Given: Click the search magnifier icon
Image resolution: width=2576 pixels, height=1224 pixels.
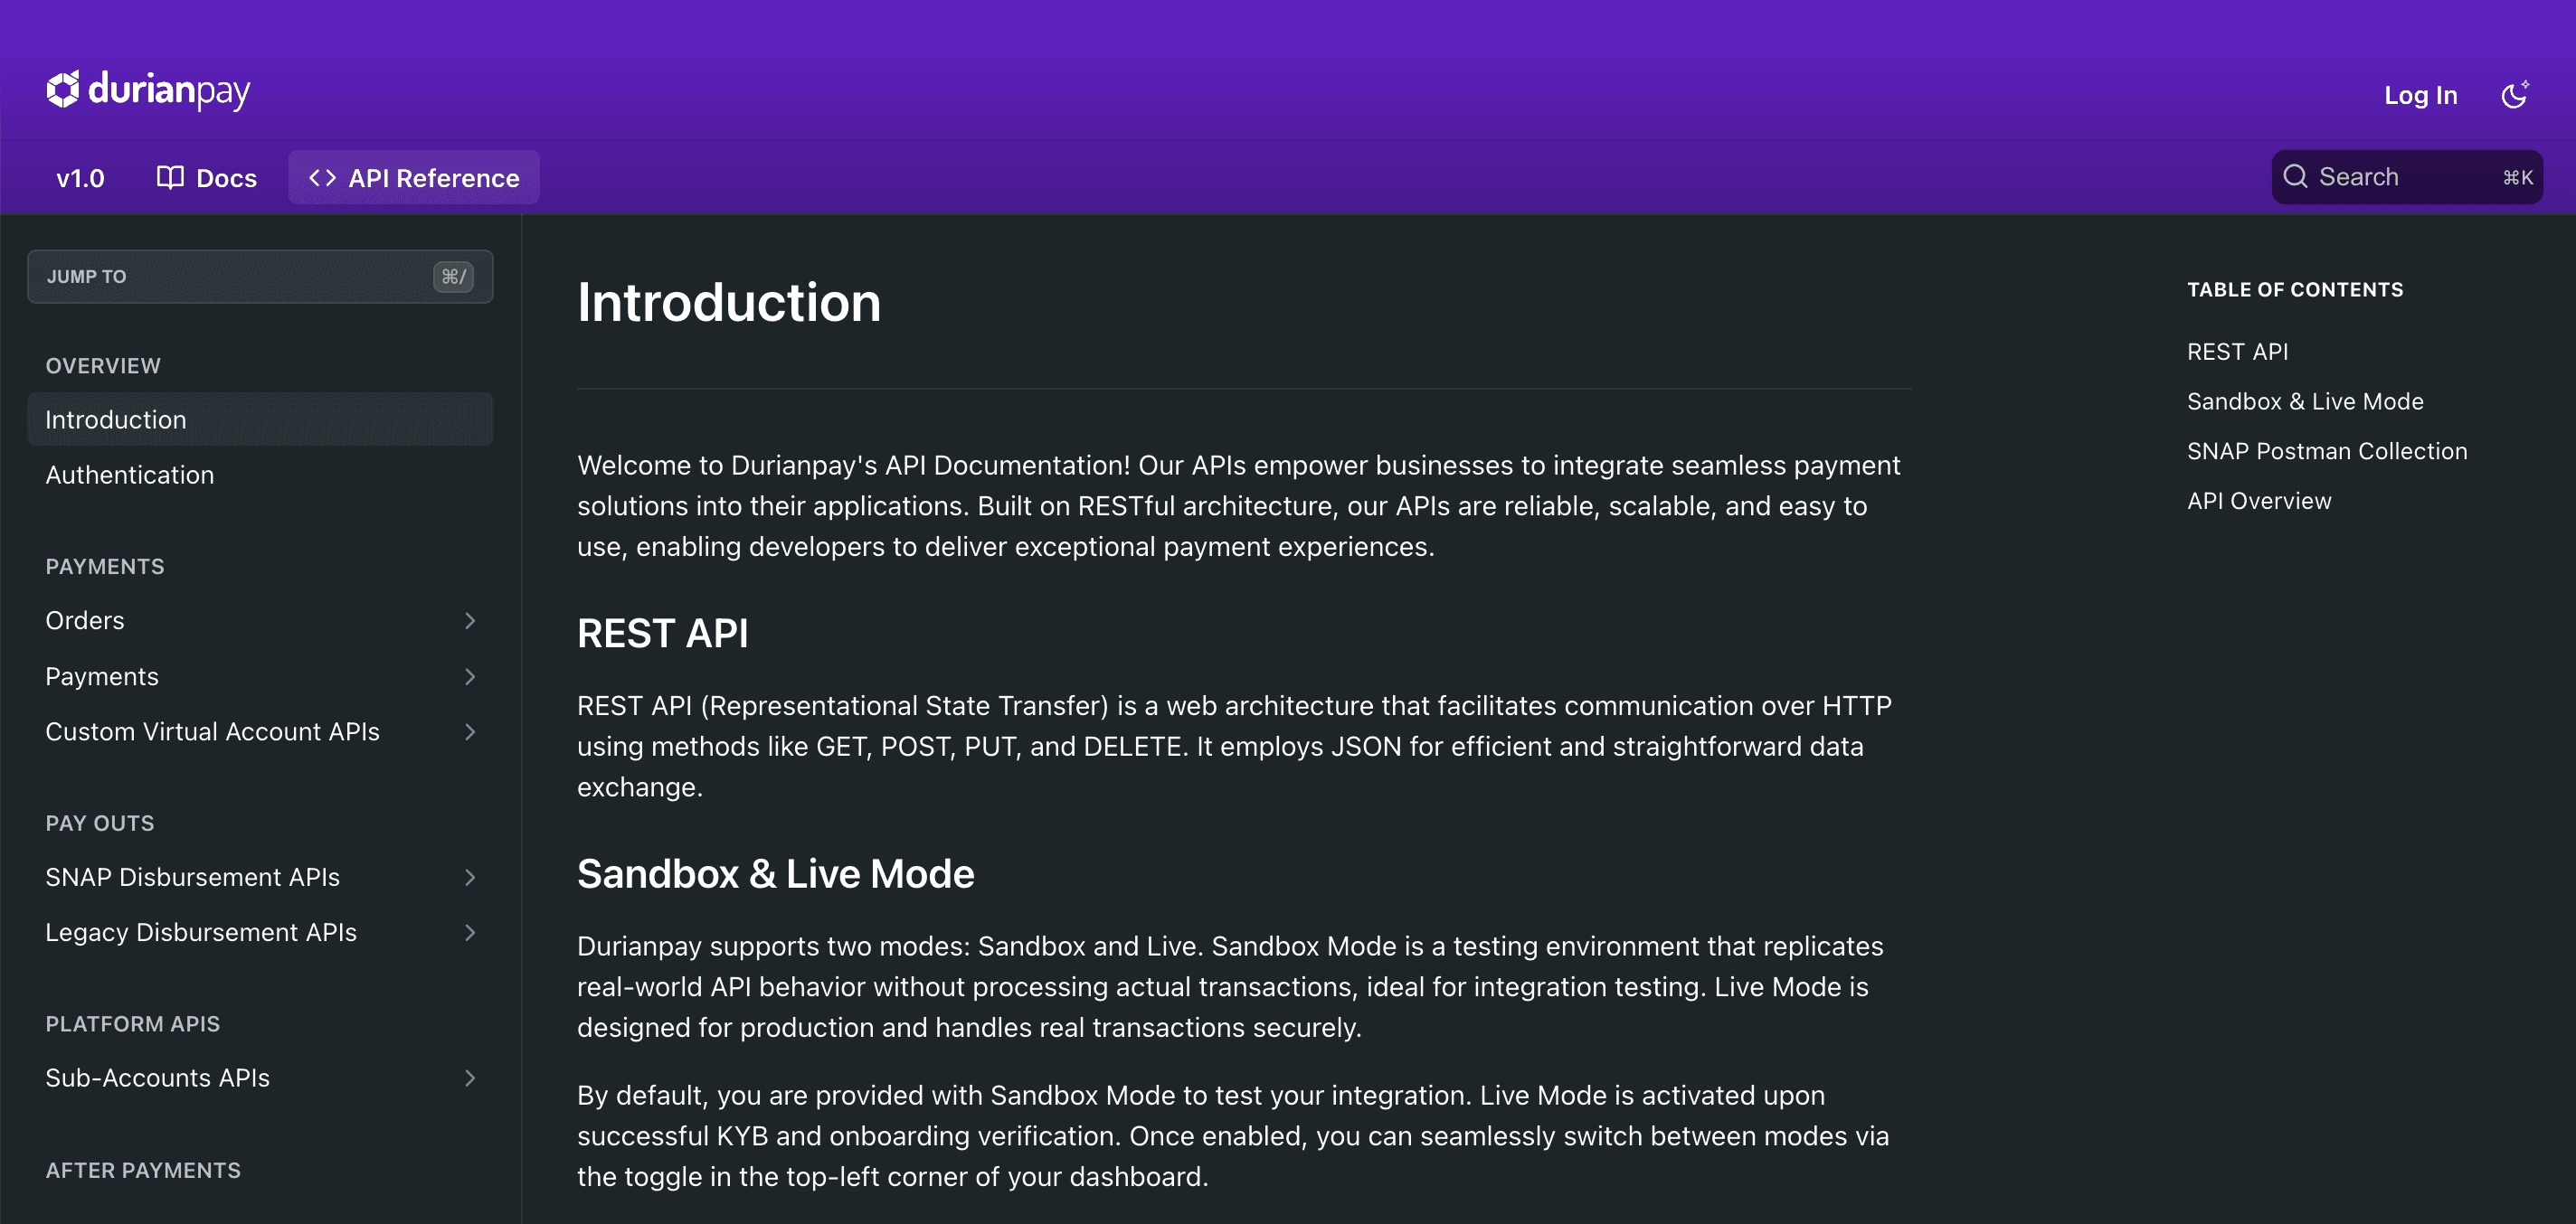Looking at the screenshot, I should [2296, 176].
